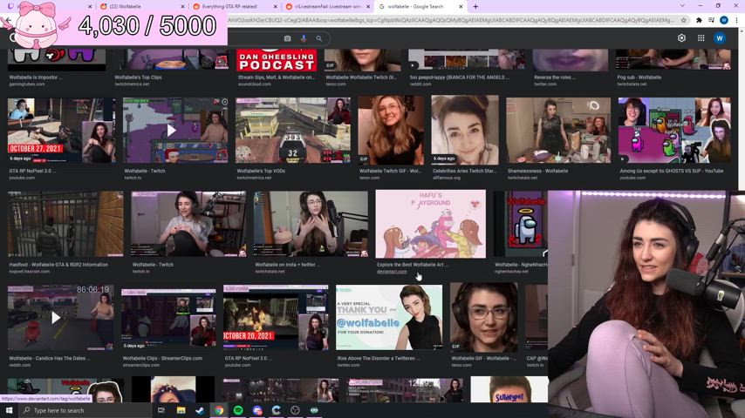745x418 pixels.
Task: Open 'Wolfabelle GIF' image with glasses
Action: [x=483, y=316]
